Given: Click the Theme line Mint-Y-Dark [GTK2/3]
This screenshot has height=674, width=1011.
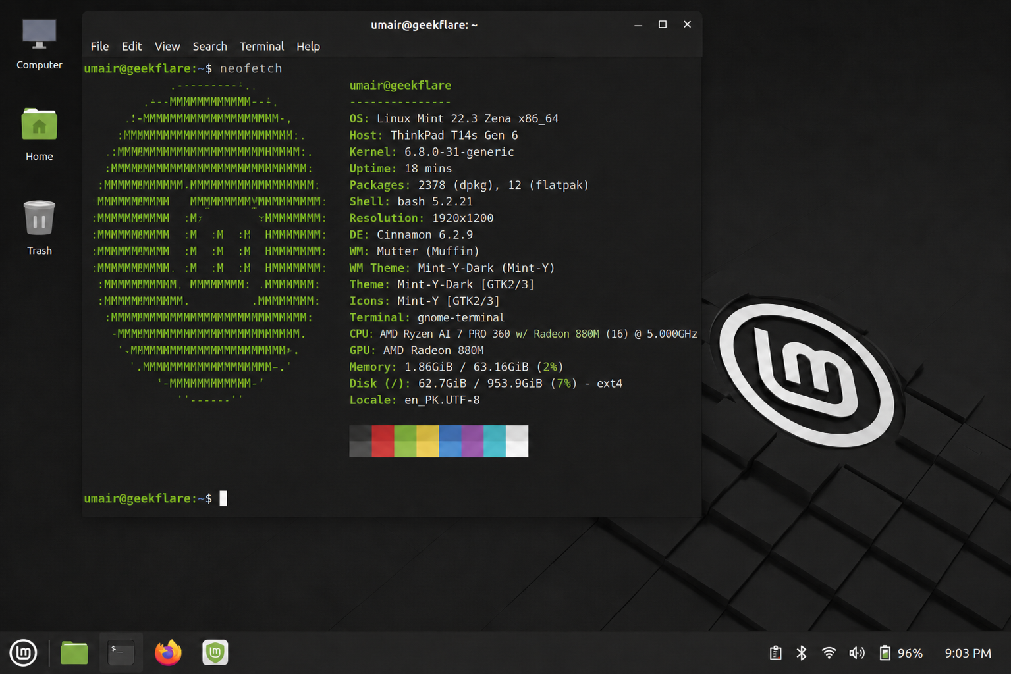Looking at the screenshot, I should 441,284.
